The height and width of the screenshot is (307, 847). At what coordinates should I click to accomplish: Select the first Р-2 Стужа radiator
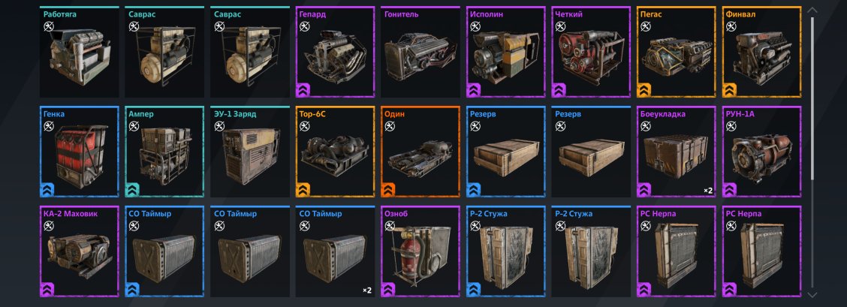(x=505, y=251)
